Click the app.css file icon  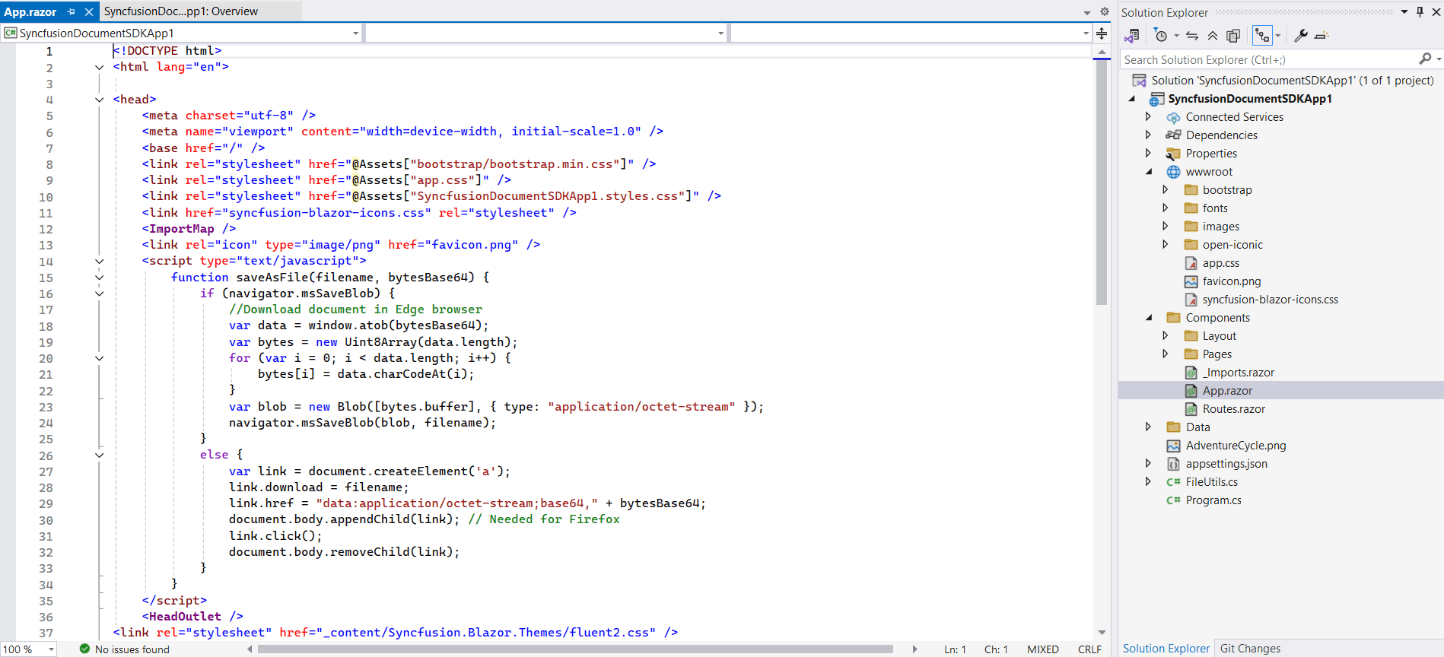pos(1191,263)
